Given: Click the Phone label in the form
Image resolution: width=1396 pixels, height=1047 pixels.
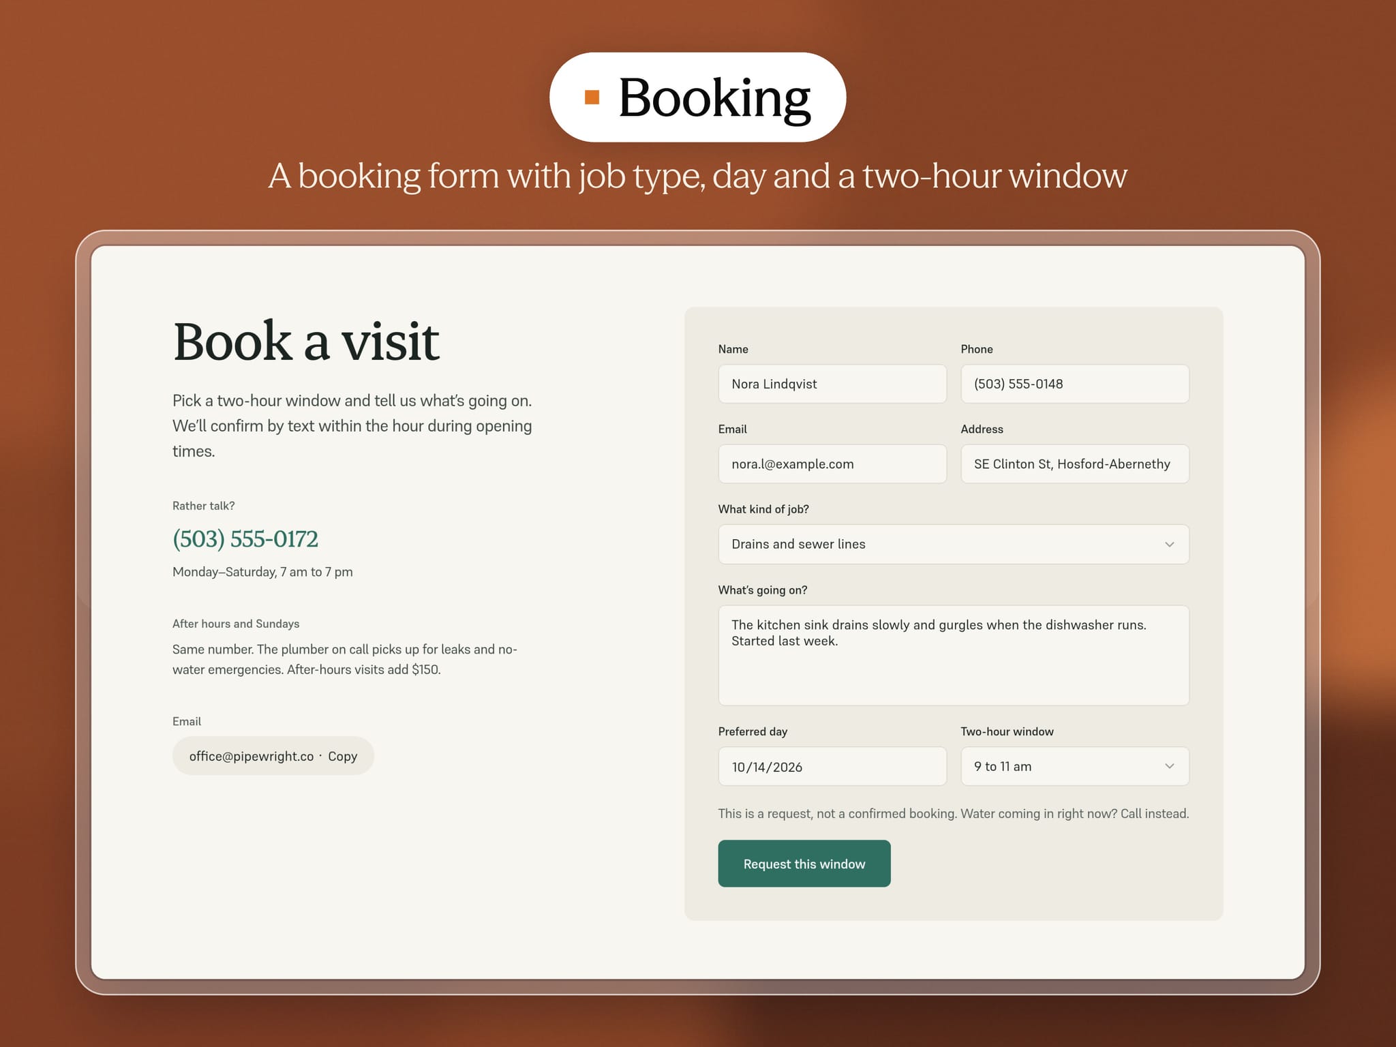Looking at the screenshot, I should coord(977,349).
